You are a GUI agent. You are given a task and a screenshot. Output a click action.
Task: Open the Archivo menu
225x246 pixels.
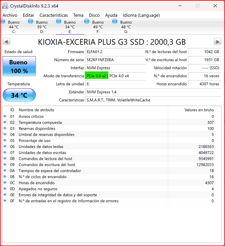point(10,15)
